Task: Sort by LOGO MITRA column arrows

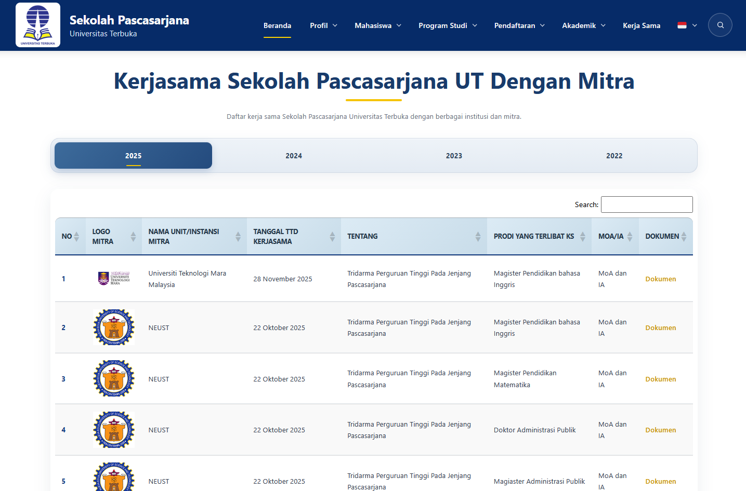Action: pos(133,236)
